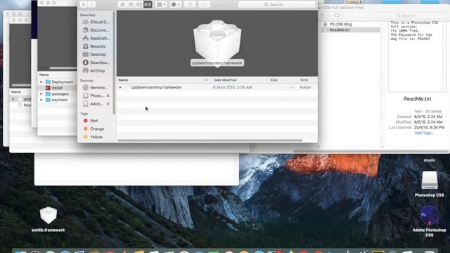Go forward with the Finder forward arrow
The width and height of the screenshot is (450, 253).
click(92, 4)
